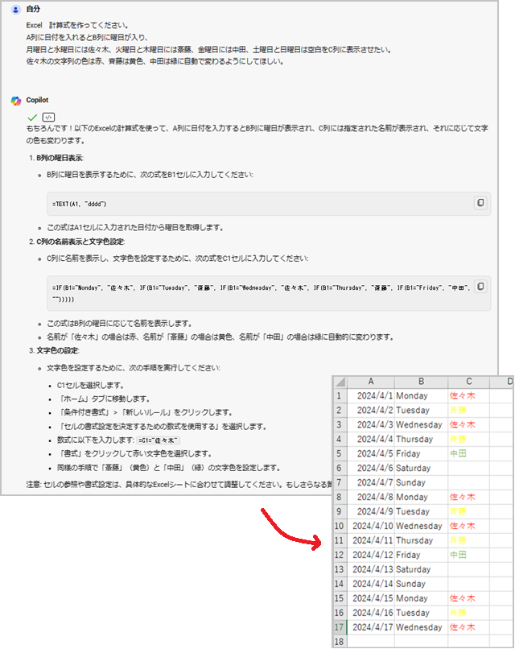This screenshot has height=649, width=515.
Task: Click the step mentioning 条件付き書式 > 新しいルール
Action: (x=146, y=412)
